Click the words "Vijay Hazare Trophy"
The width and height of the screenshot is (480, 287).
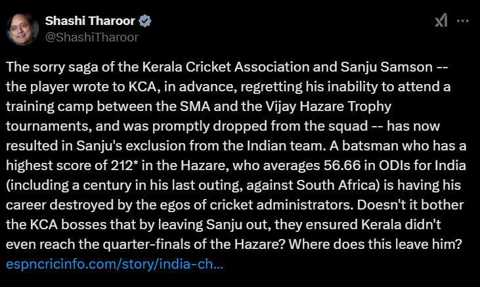click(328, 106)
